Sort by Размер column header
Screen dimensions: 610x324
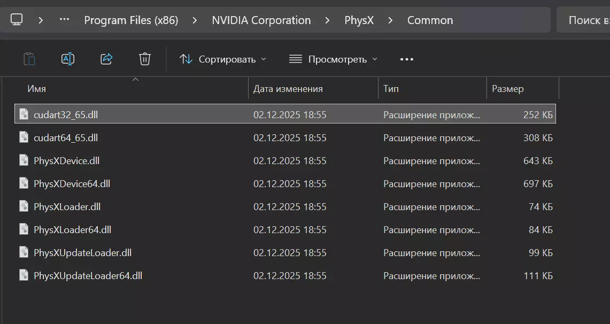(x=508, y=89)
